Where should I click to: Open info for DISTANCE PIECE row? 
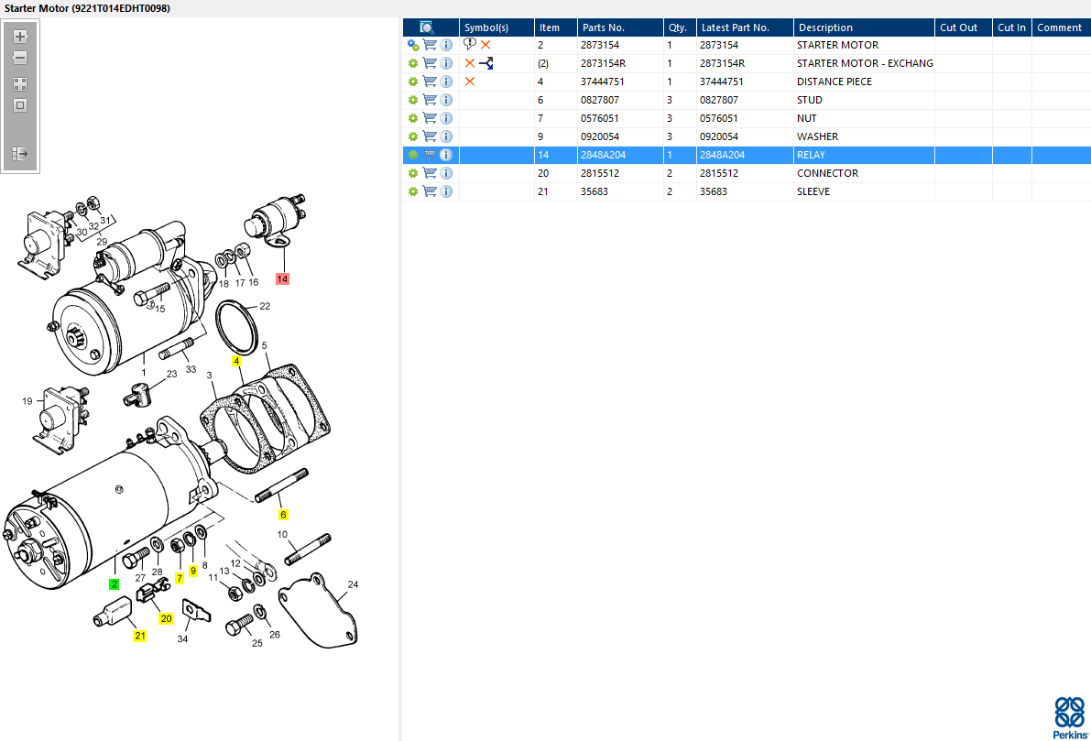tap(447, 82)
